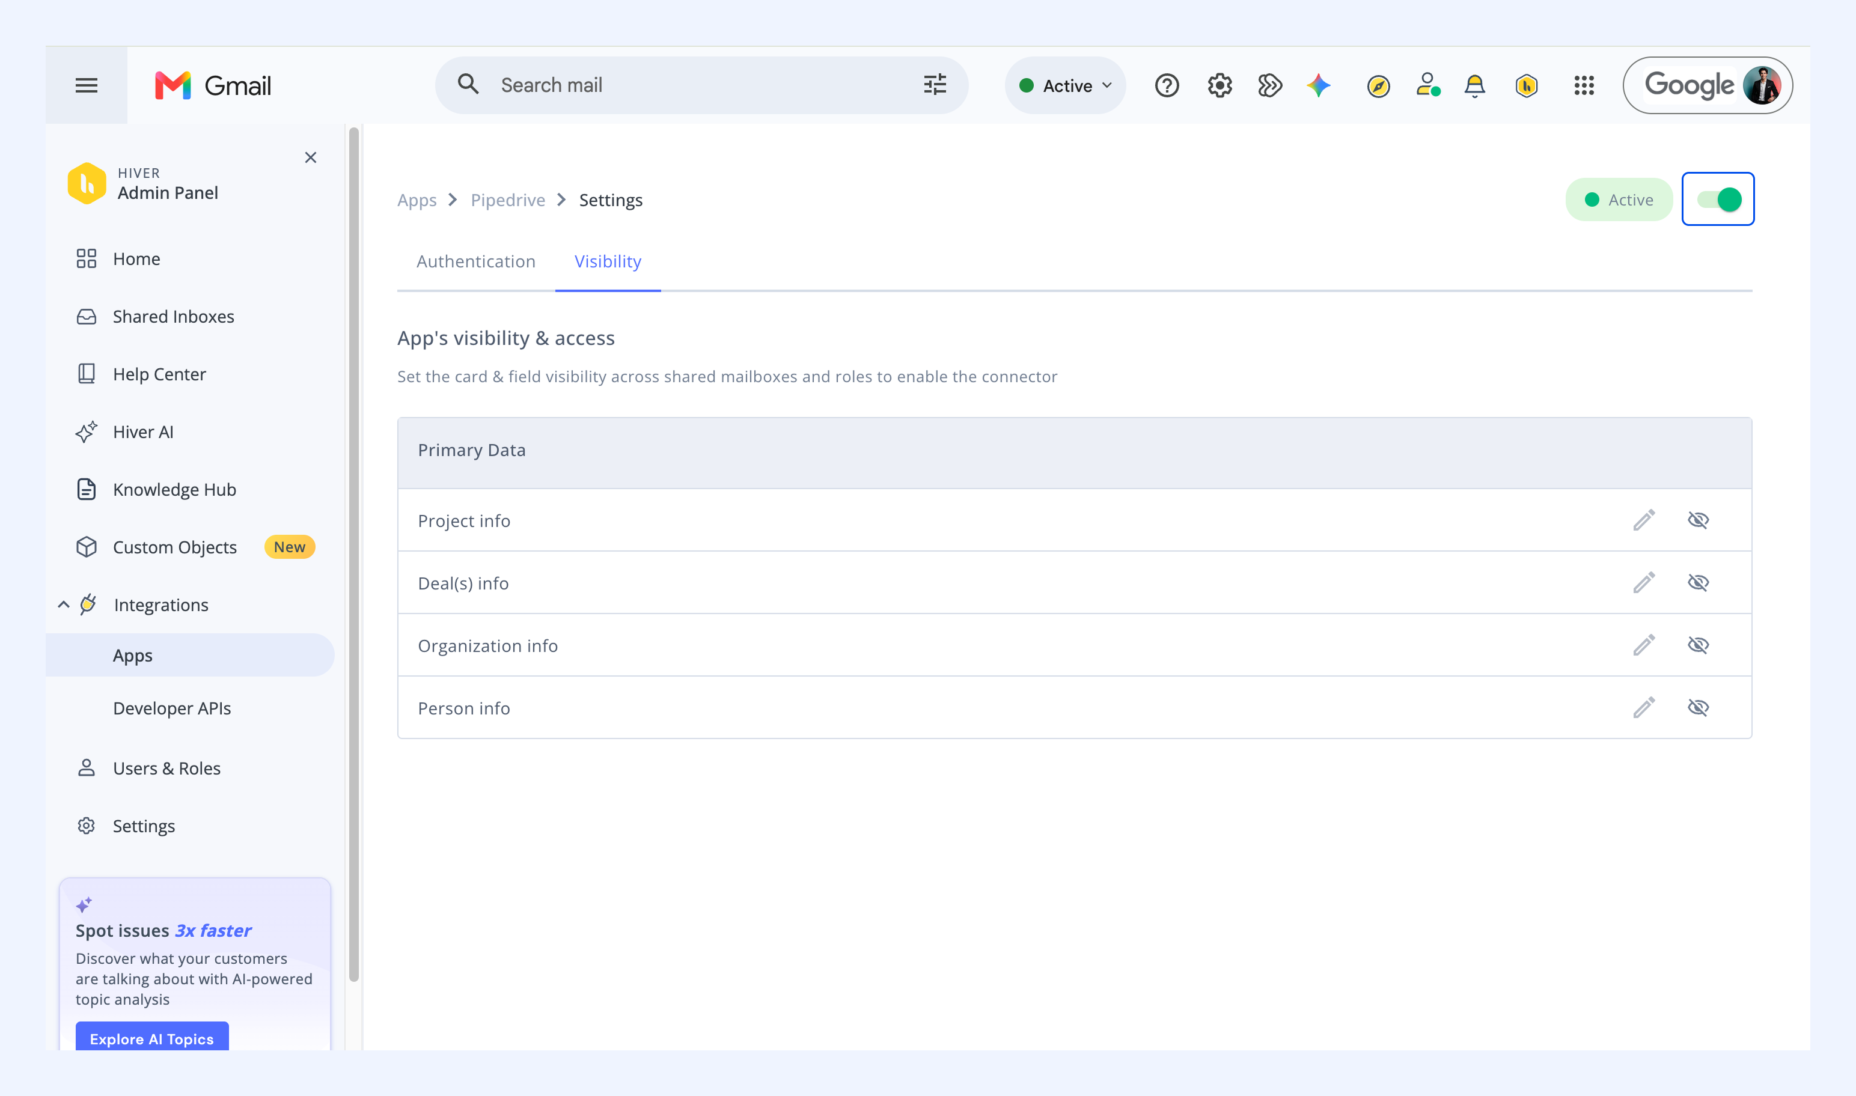Click the Project info row label
This screenshot has height=1096, width=1856.
click(x=464, y=521)
